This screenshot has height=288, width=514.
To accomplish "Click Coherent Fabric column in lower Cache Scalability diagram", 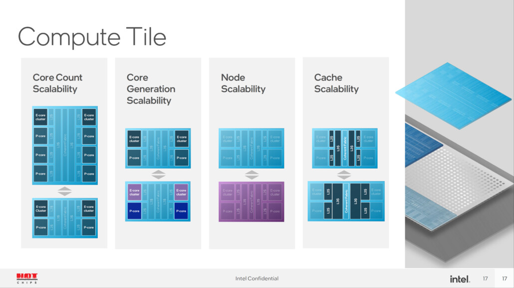I will click(346, 201).
